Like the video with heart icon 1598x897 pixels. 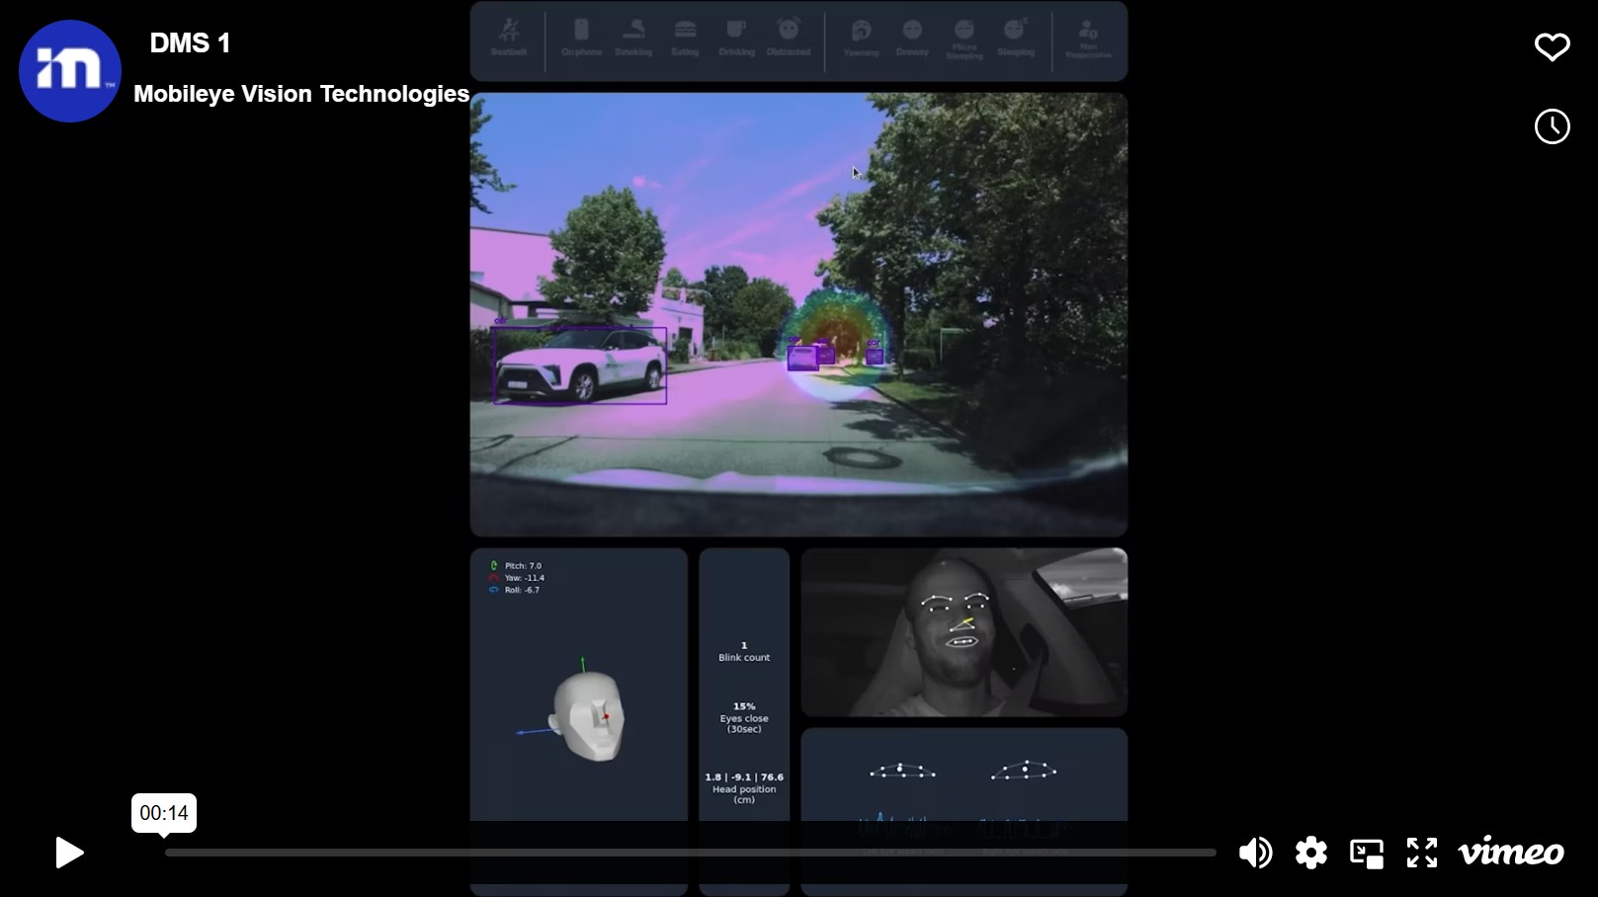[1552, 46]
